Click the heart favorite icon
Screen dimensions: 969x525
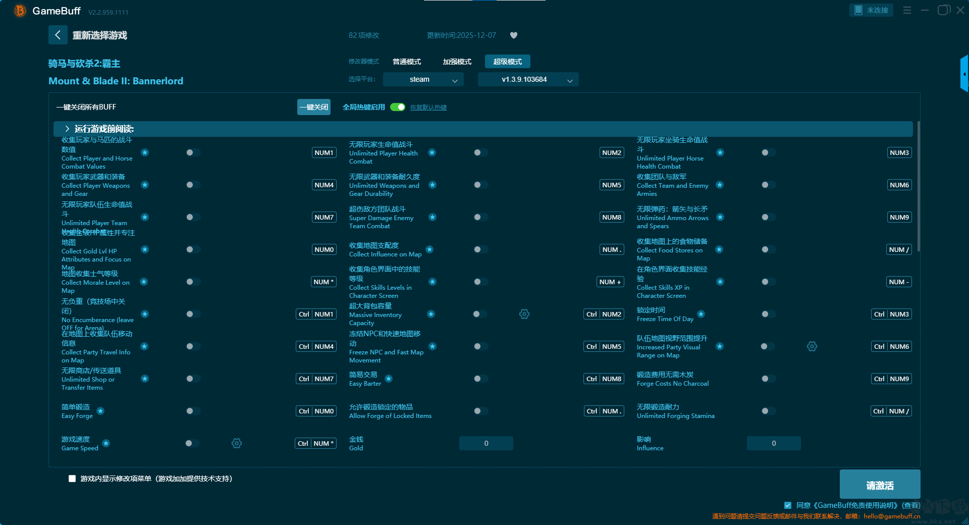(514, 35)
